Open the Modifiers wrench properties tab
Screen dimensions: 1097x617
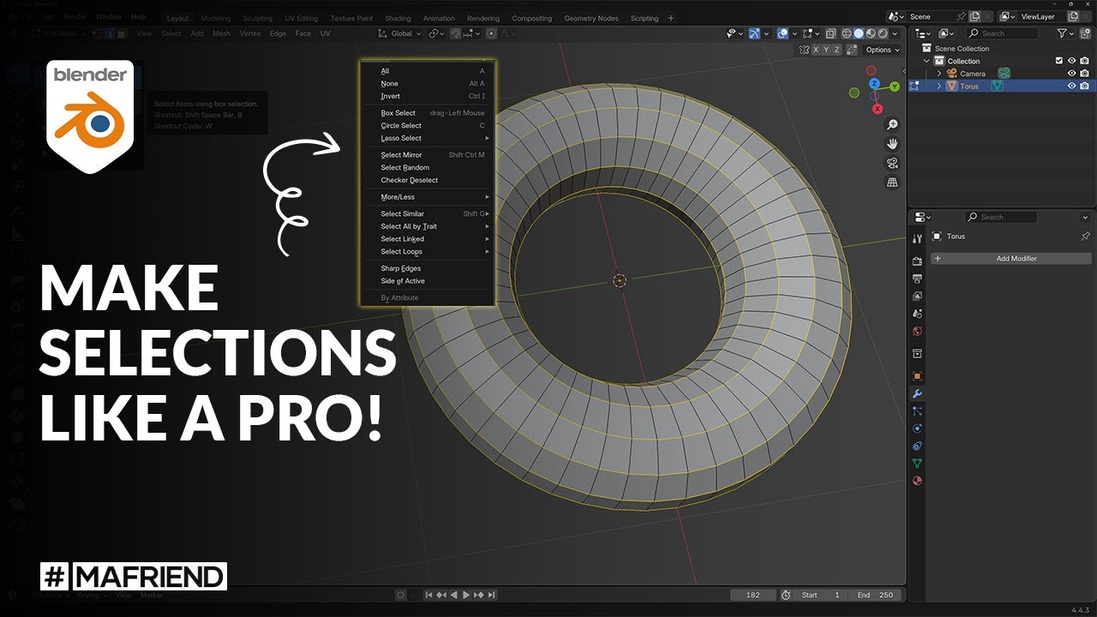point(917,393)
